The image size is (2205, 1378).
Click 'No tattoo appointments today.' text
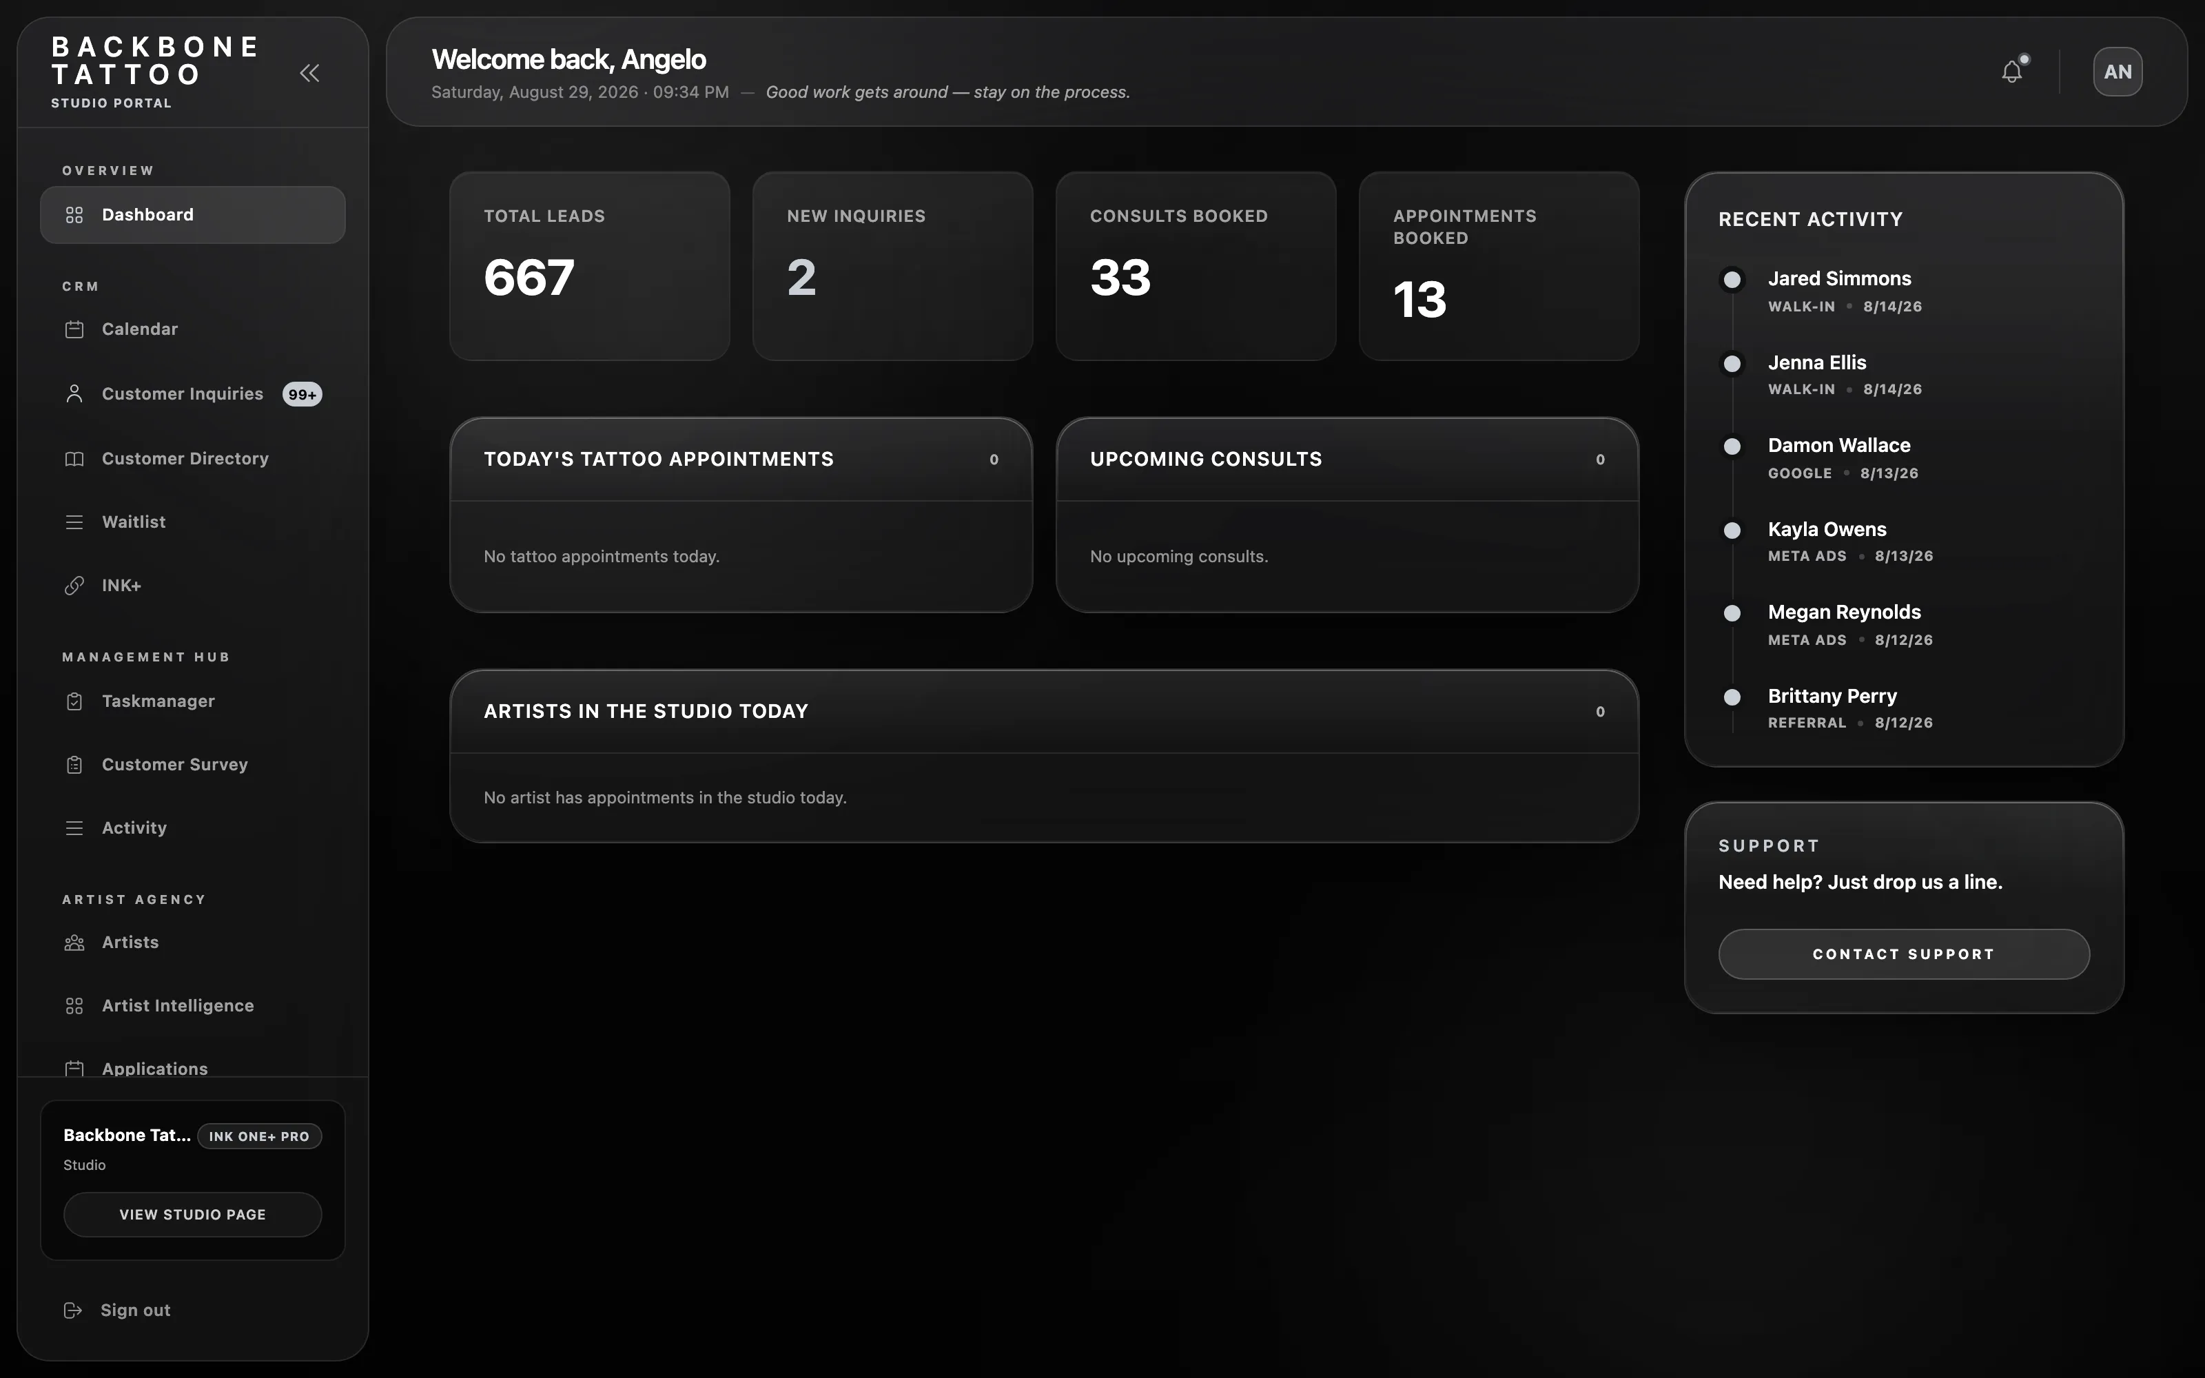[602, 556]
